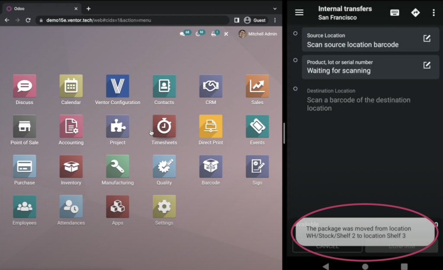The width and height of the screenshot is (443, 270).
Task: Click Scan source location barcode field
Action: pos(370,39)
